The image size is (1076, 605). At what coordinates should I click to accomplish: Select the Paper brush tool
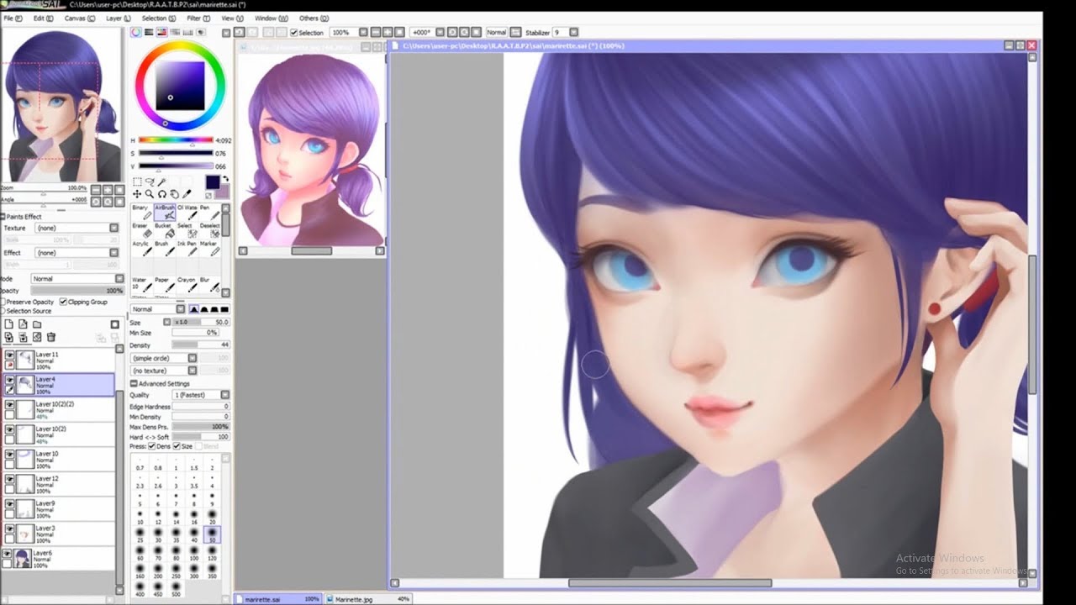pyautogui.click(x=165, y=284)
